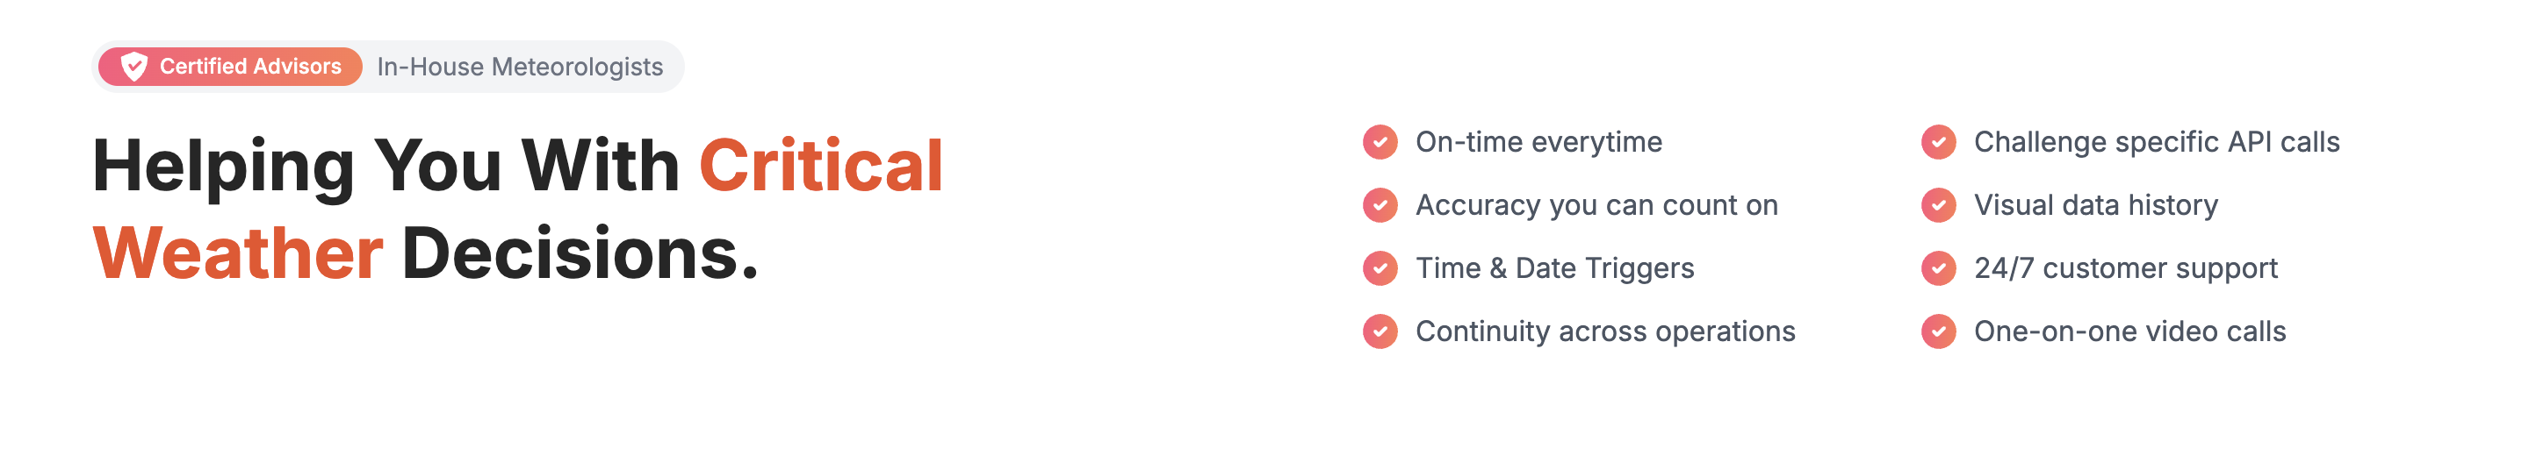Click the checkmark icon beside On-time everytime
The width and height of the screenshot is (2529, 470).
(1380, 142)
